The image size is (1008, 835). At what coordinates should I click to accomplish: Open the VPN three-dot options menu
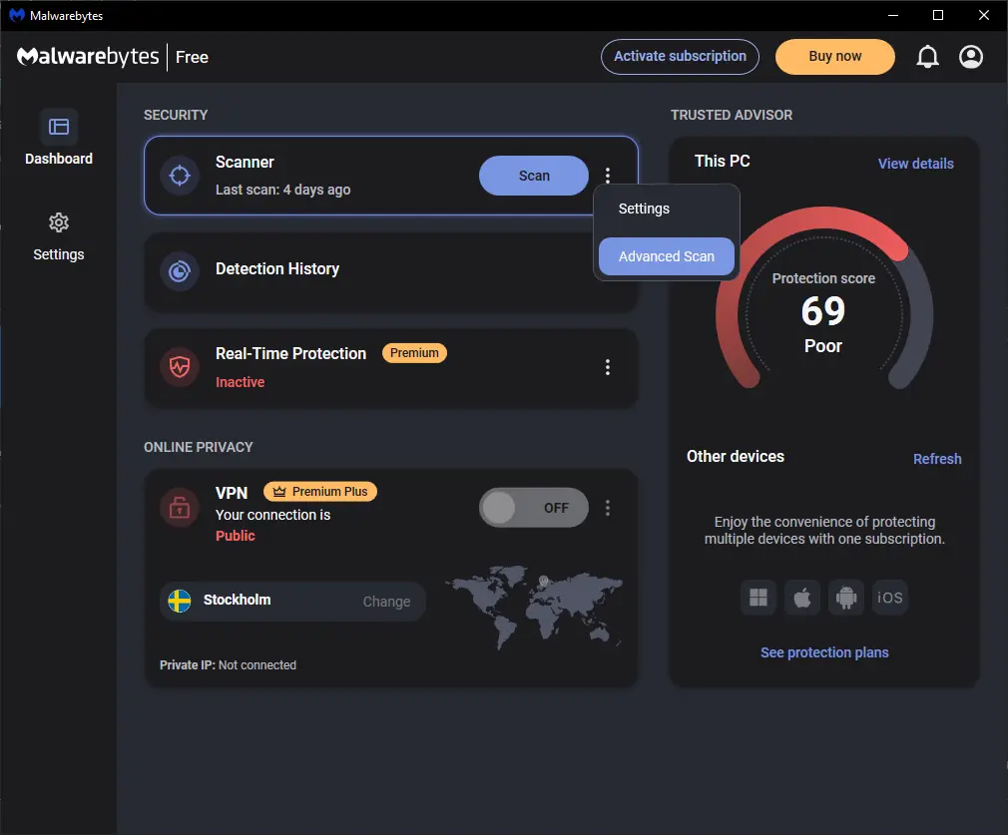(x=608, y=508)
